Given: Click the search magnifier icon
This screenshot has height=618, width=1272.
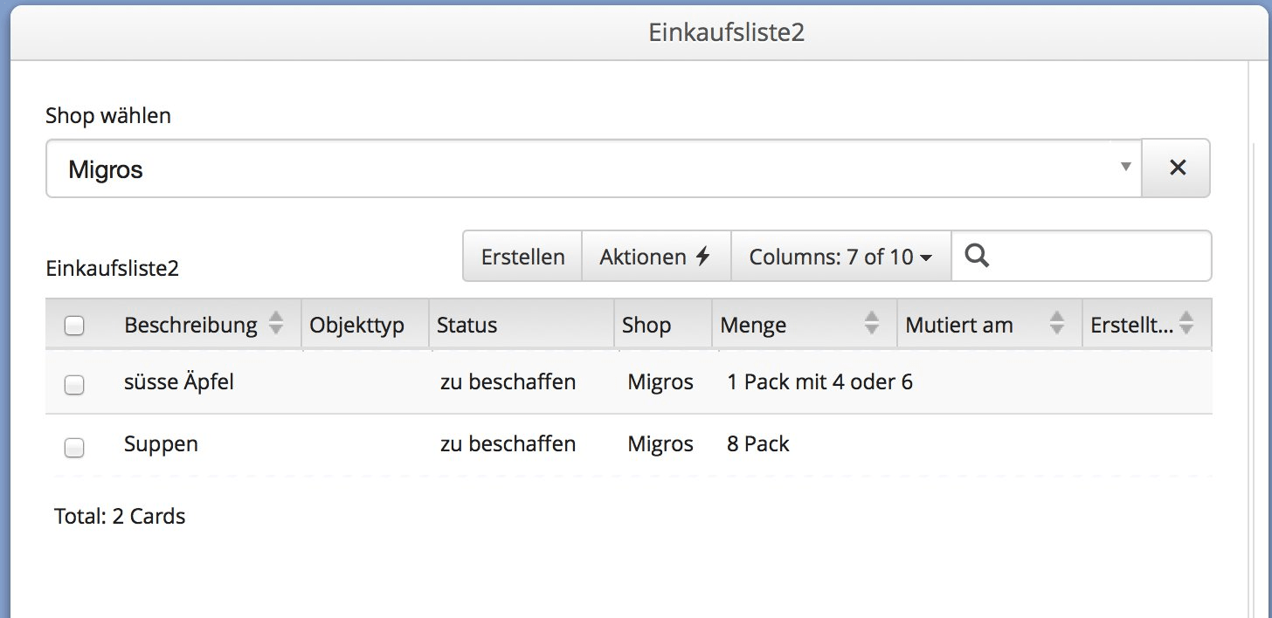Looking at the screenshot, I should tap(978, 256).
